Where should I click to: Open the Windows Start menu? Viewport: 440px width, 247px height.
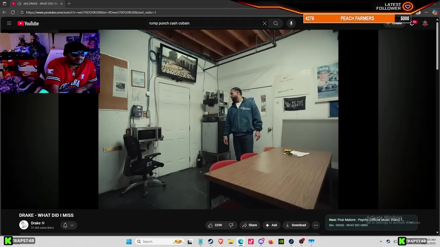[x=129, y=242]
